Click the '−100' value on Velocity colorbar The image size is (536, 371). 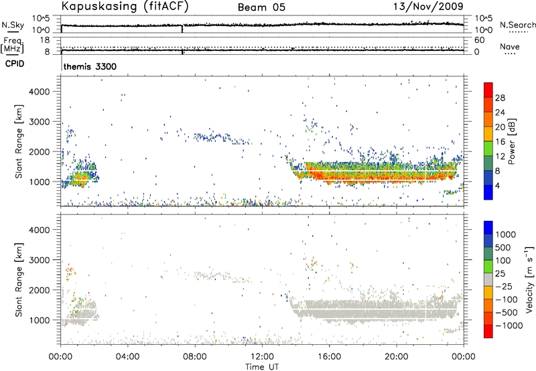pos(507,299)
